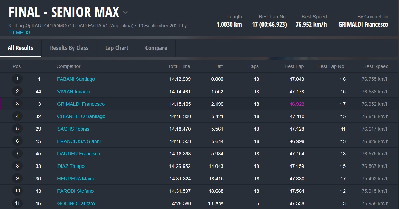This screenshot has height=209, width=399.
Task: Open the TIEMPOS organizer link
Action: coord(19,32)
